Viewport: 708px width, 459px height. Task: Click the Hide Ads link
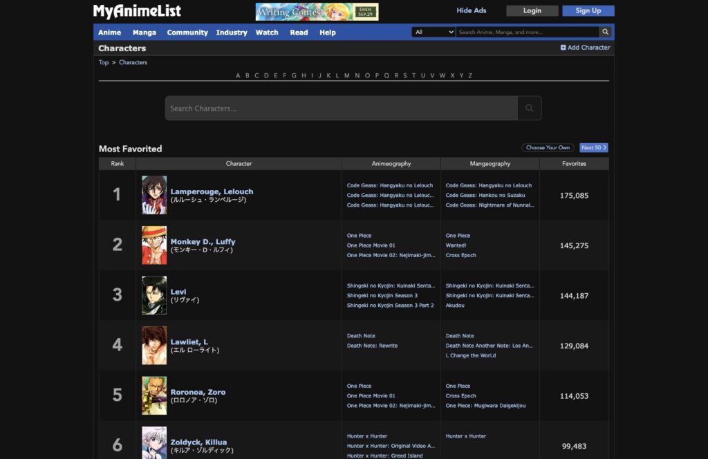point(471,10)
